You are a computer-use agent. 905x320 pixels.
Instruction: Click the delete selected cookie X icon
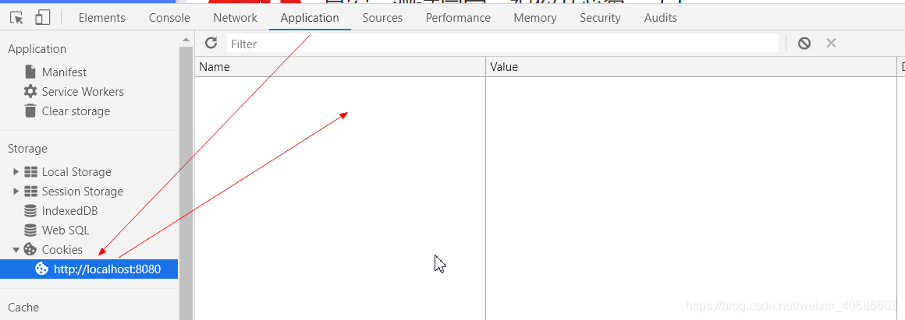tap(831, 43)
